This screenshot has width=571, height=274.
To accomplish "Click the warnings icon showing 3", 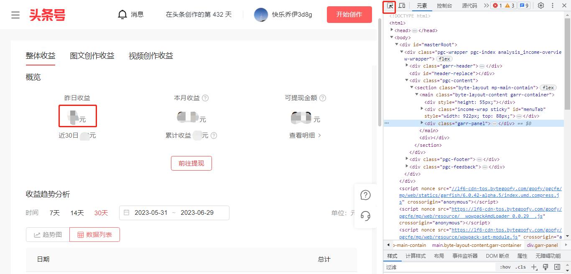I will pos(507,5).
